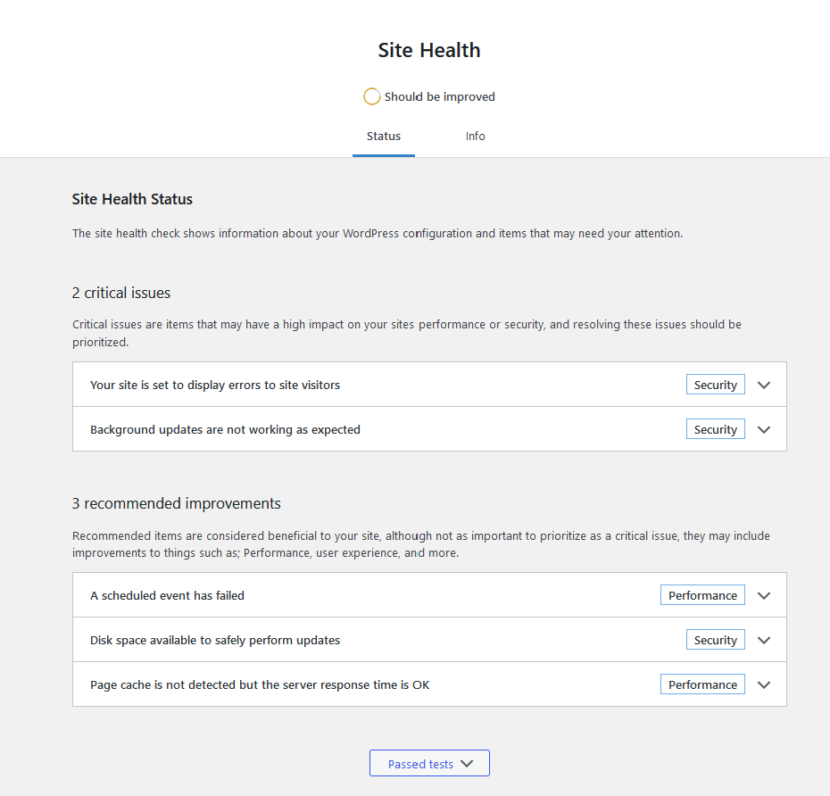Click the 2 critical issues heading

(120, 293)
